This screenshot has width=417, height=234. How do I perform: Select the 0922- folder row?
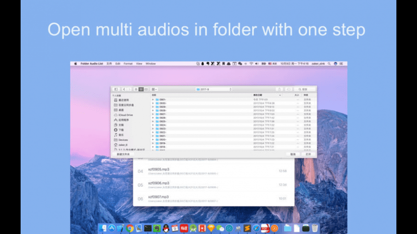point(233,132)
